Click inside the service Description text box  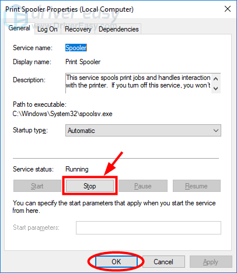[138, 83]
